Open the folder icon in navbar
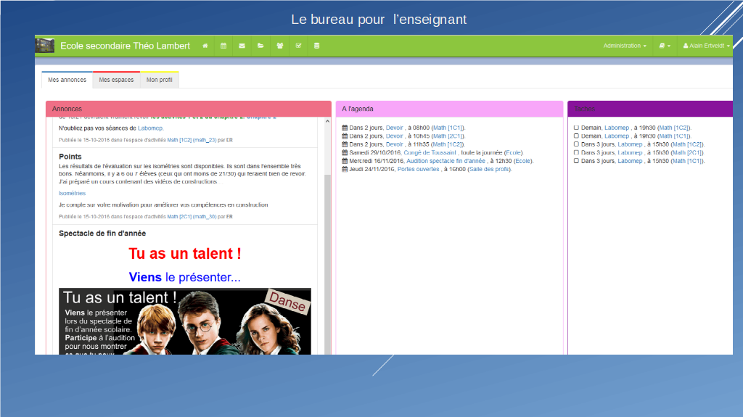The width and height of the screenshot is (743, 417). click(x=260, y=46)
